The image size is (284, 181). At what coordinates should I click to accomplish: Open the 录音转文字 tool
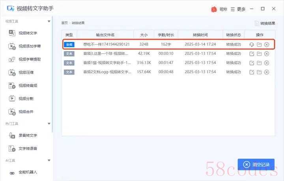pos(28,135)
